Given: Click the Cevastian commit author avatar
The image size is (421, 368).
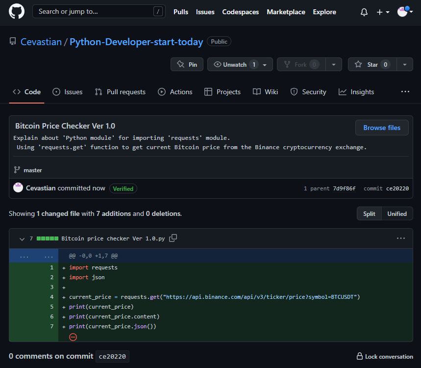Looking at the screenshot, I should click(18, 187).
